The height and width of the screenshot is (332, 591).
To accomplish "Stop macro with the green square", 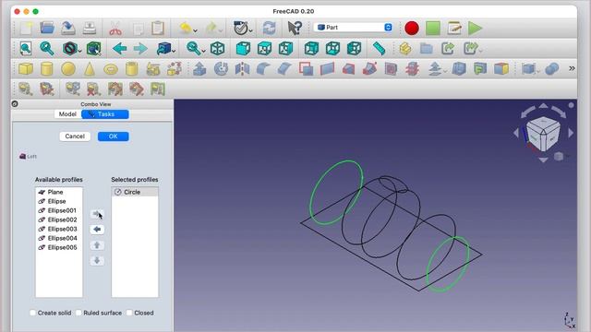I will coord(433,29).
